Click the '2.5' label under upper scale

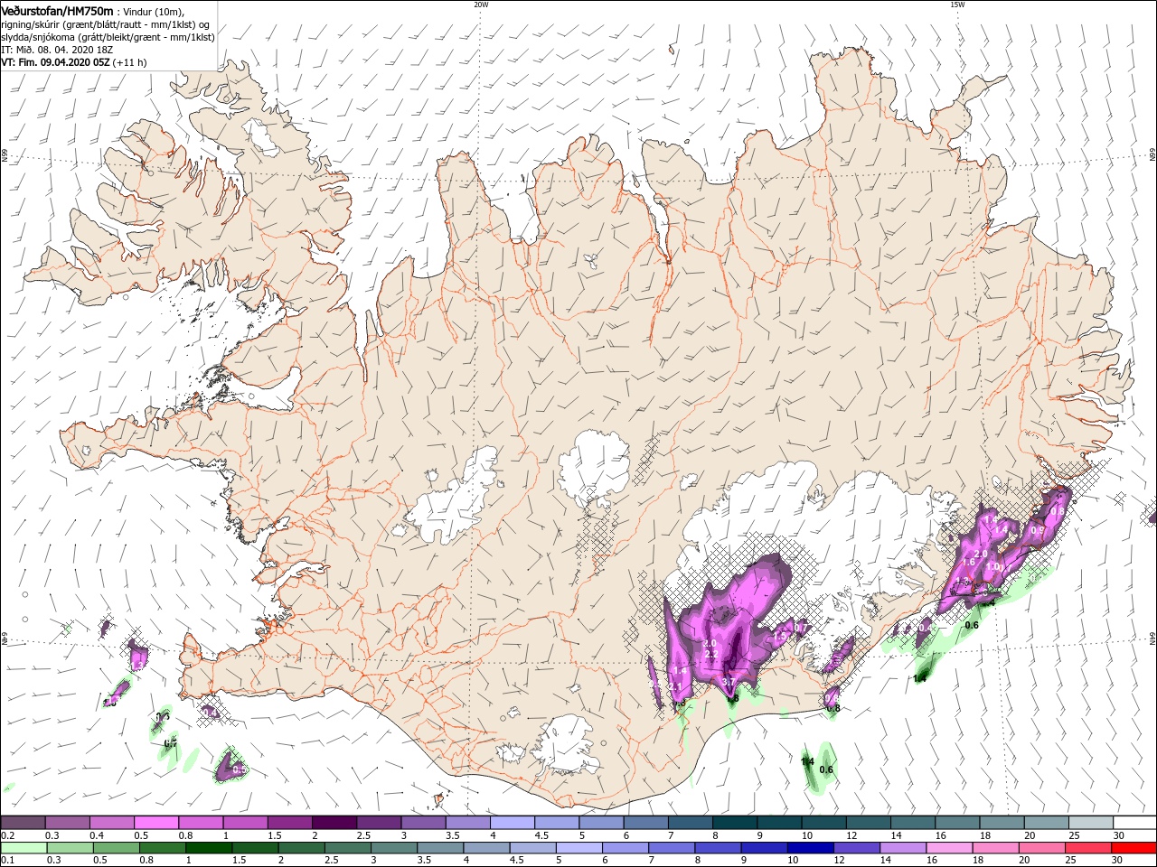[x=363, y=836]
